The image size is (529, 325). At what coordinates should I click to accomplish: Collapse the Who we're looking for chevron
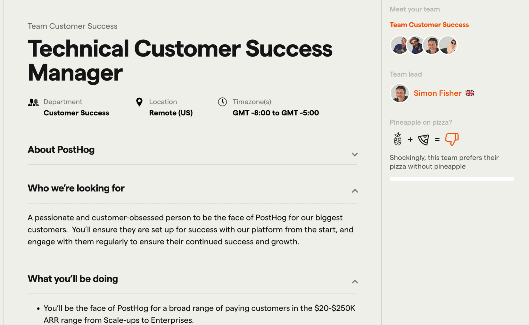pos(355,191)
